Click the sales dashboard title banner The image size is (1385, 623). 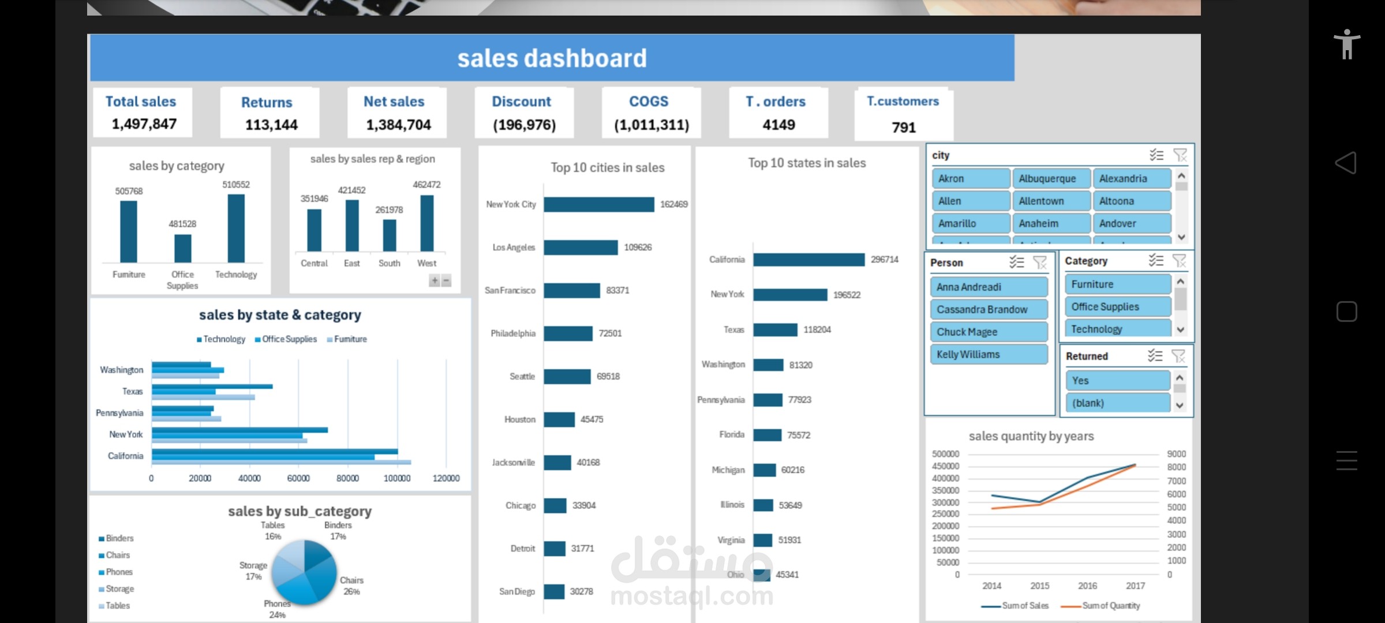coord(552,58)
